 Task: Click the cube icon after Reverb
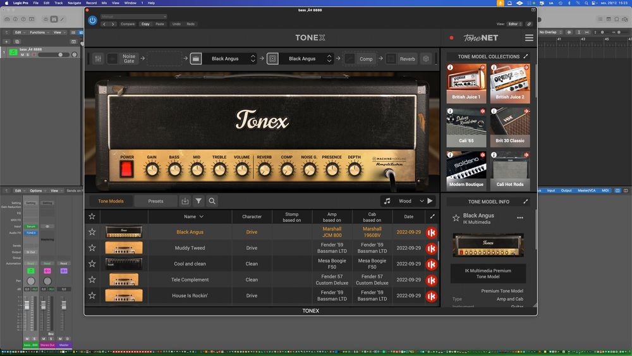(x=426, y=59)
